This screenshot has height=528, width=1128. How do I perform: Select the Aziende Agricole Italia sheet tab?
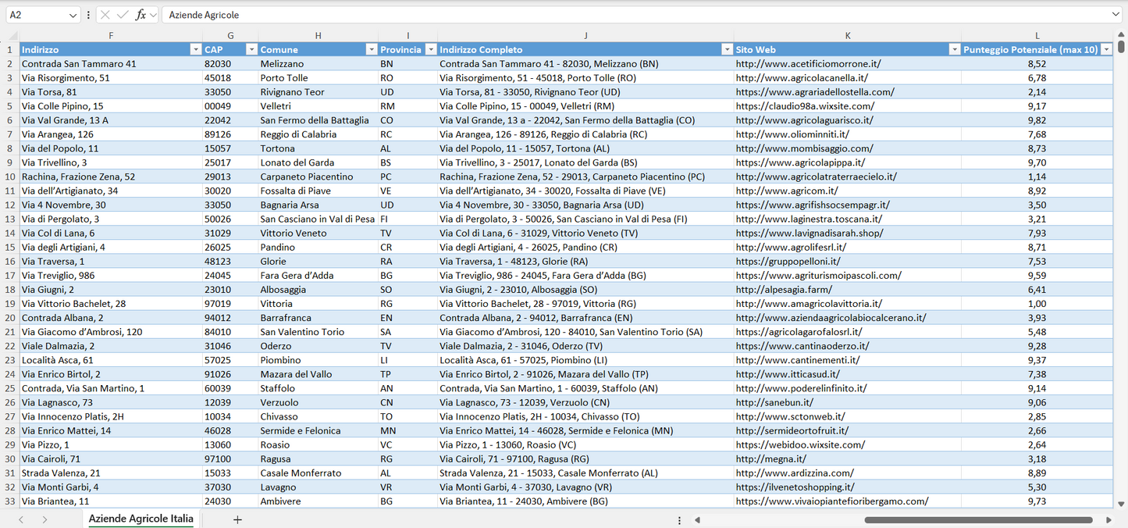click(x=140, y=519)
